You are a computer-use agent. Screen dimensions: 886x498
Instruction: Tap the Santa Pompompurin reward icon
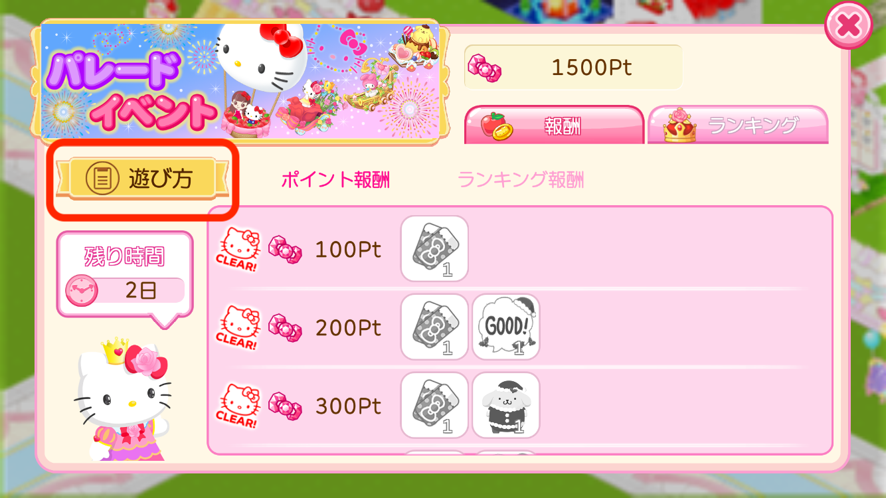point(506,406)
